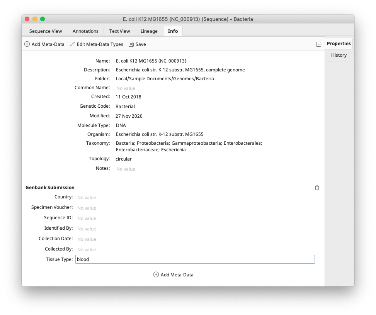Screen dimensions: 376x315
Task: Switch to the Text View tab
Action: [119, 31]
